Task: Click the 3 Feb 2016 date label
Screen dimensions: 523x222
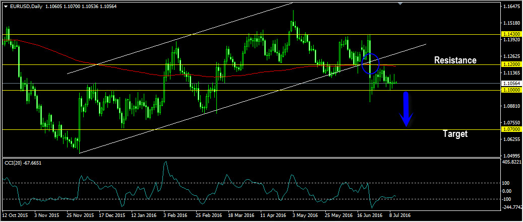Action: pos(175,215)
